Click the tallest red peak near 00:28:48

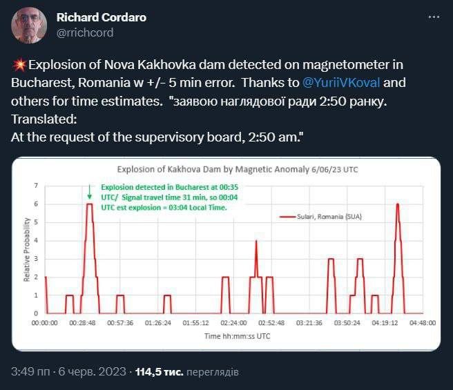89,205
